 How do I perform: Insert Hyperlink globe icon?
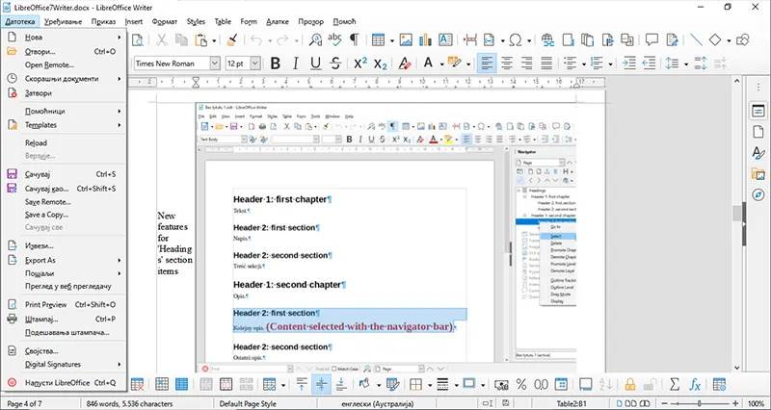[548, 39]
